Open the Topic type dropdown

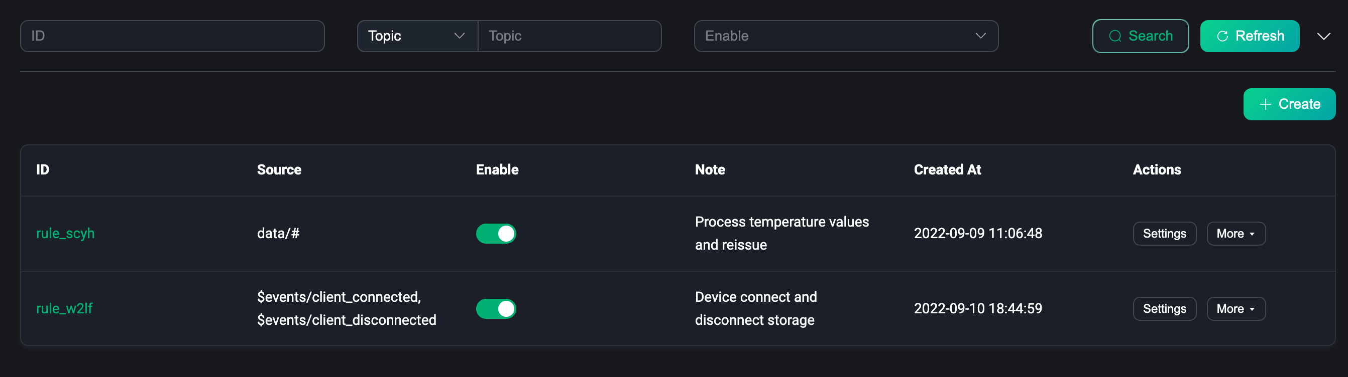tap(416, 36)
